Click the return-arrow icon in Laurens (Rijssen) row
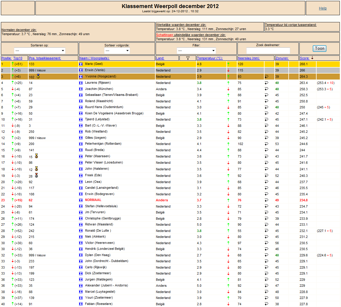Screen dimensions: 341x307 coord(266,83)
